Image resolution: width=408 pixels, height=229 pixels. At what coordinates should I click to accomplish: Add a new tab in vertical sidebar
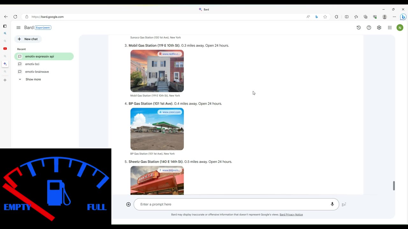5,80
